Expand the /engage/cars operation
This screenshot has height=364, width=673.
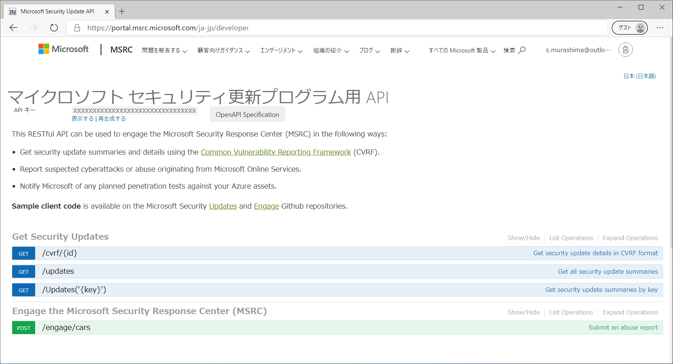click(x=66, y=327)
